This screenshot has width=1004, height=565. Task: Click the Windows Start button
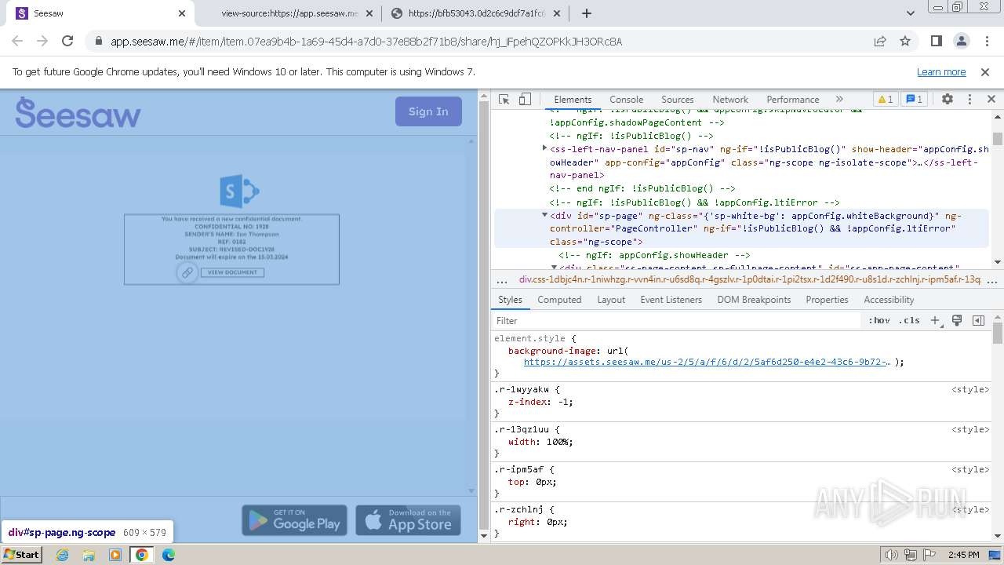[x=22, y=554]
